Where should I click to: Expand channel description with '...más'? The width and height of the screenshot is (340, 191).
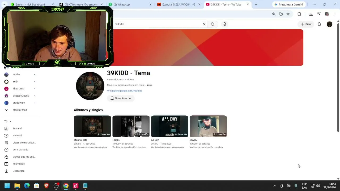click(x=149, y=85)
